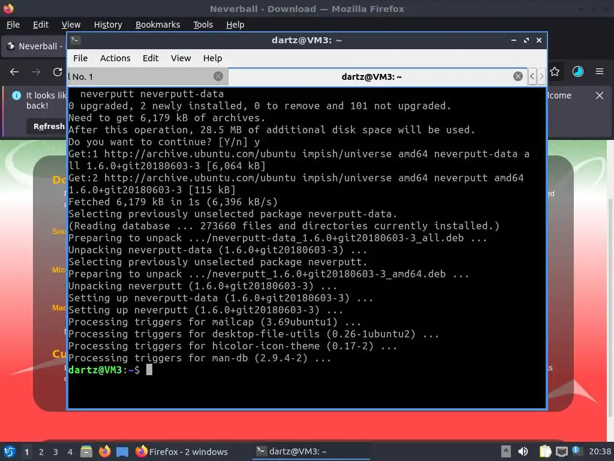Switch to workspace 1 in the taskbar
Image resolution: width=614 pixels, height=461 pixels.
tap(26, 452)
